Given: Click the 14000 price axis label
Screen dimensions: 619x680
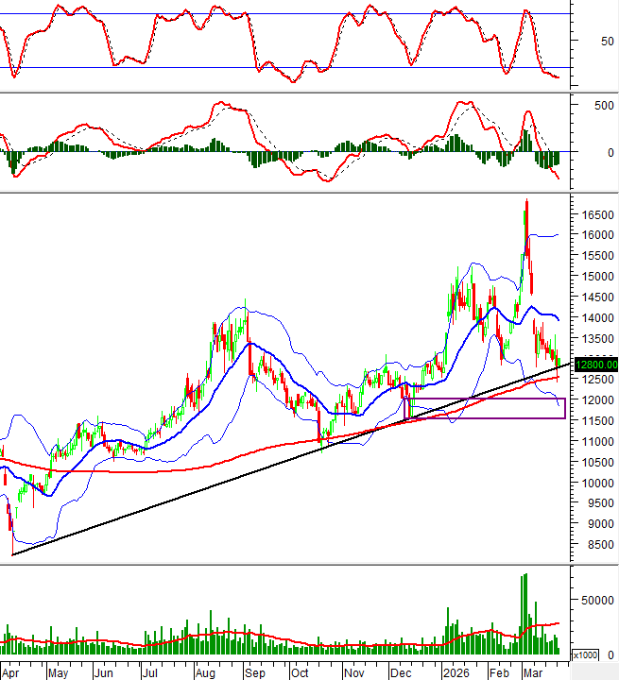Looking at the screenshot, I should click(x=597, y=318).
